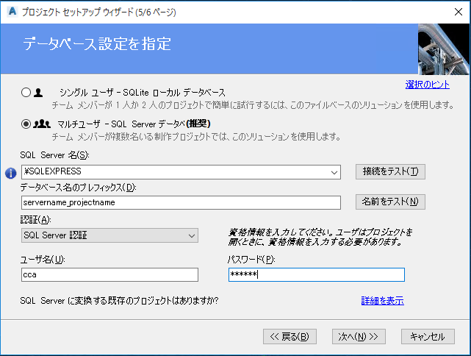Click the multi-user description チーム メンバーが複数名いる
This screenshot has height=356, width=471.
coord(196,137)
